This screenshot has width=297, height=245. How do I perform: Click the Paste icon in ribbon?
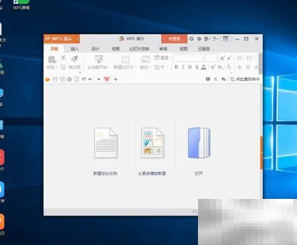(52, 59)
